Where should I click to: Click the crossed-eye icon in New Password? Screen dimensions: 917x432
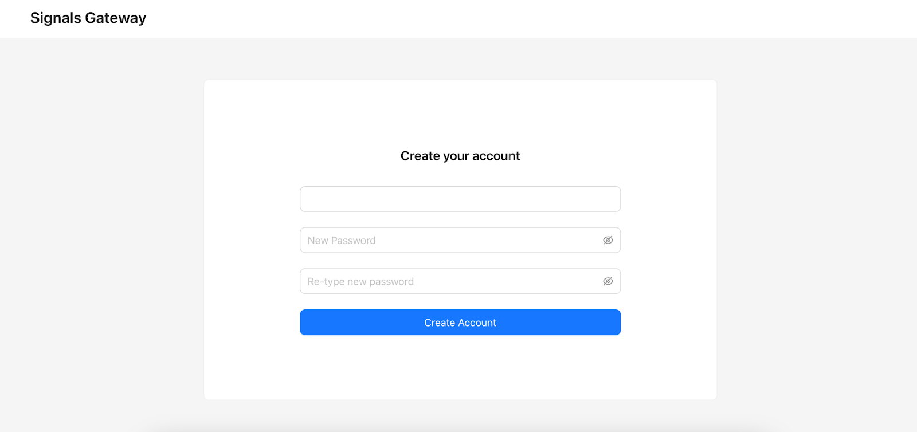(608, 240)
